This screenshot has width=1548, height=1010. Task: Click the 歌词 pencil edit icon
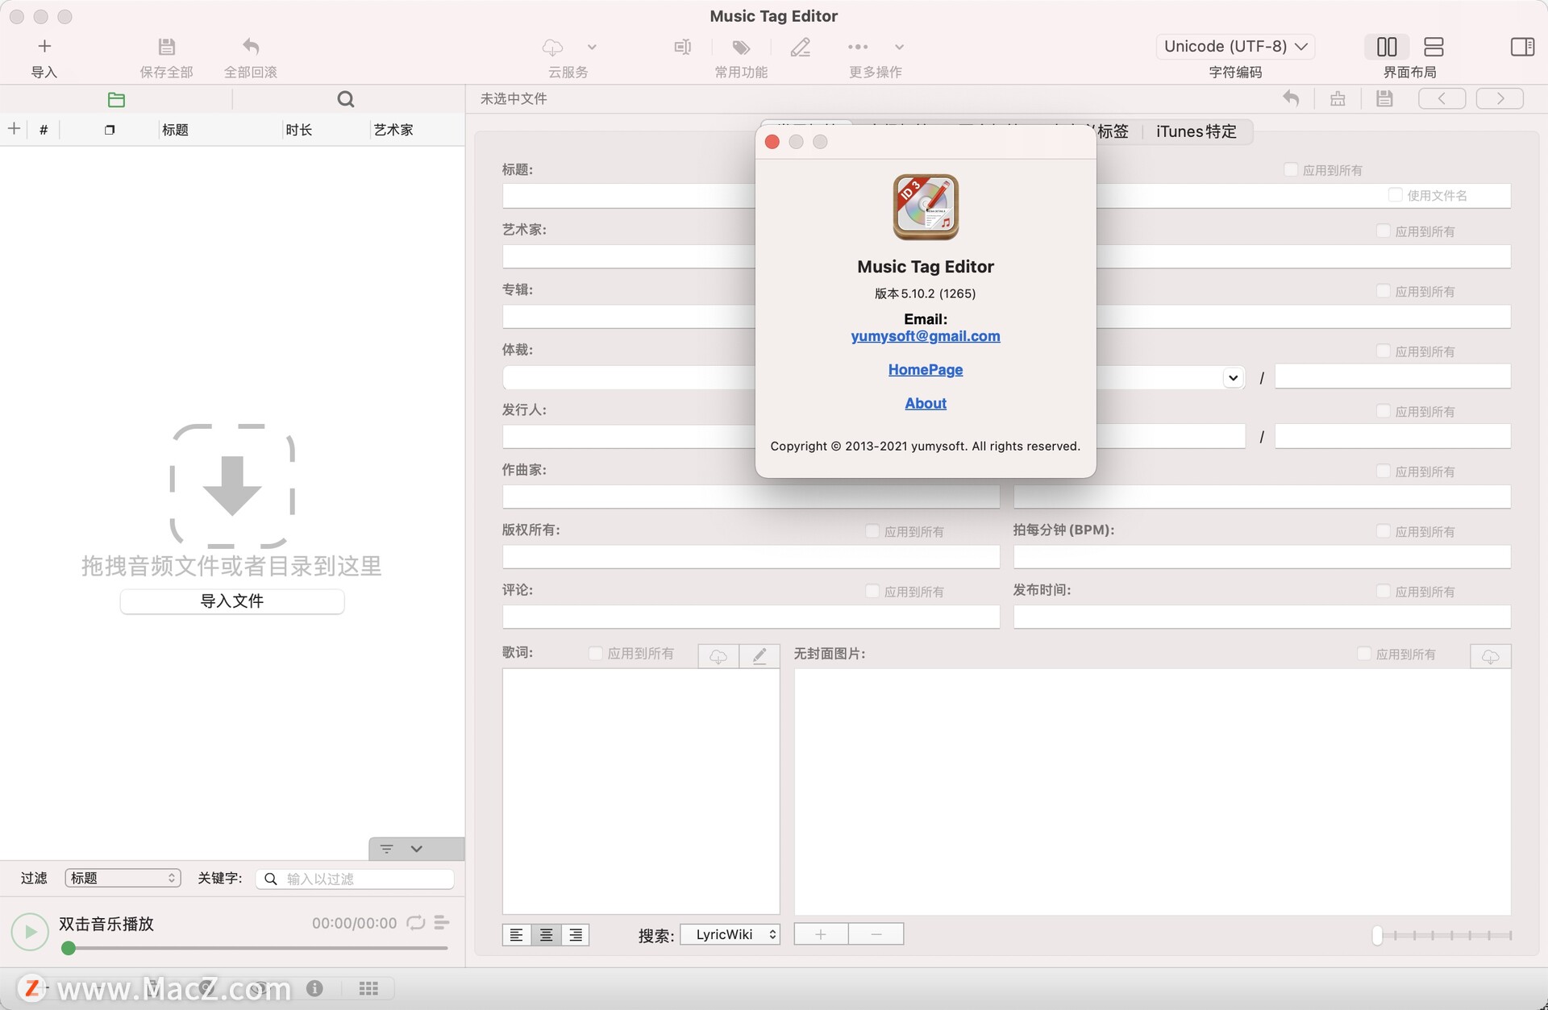pyautogui.click(x=759, y=656)
